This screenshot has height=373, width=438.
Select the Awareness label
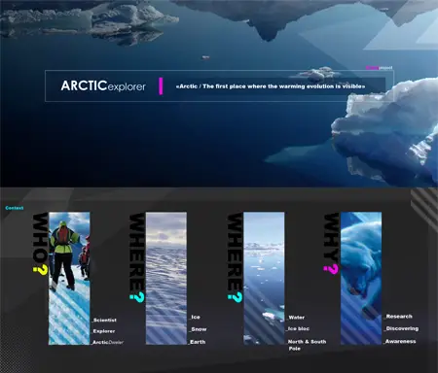400,341
